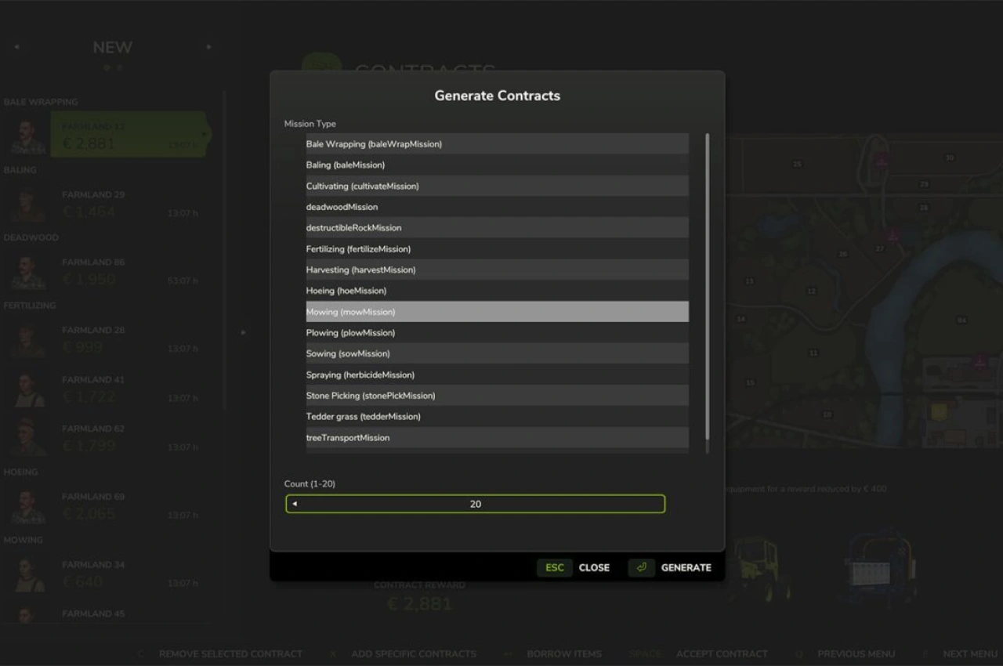Pick Hoeing (hoeMission) in the list
Image resolution: width=1003 pixels, height=666 pixels.
[x=497, y=291]
